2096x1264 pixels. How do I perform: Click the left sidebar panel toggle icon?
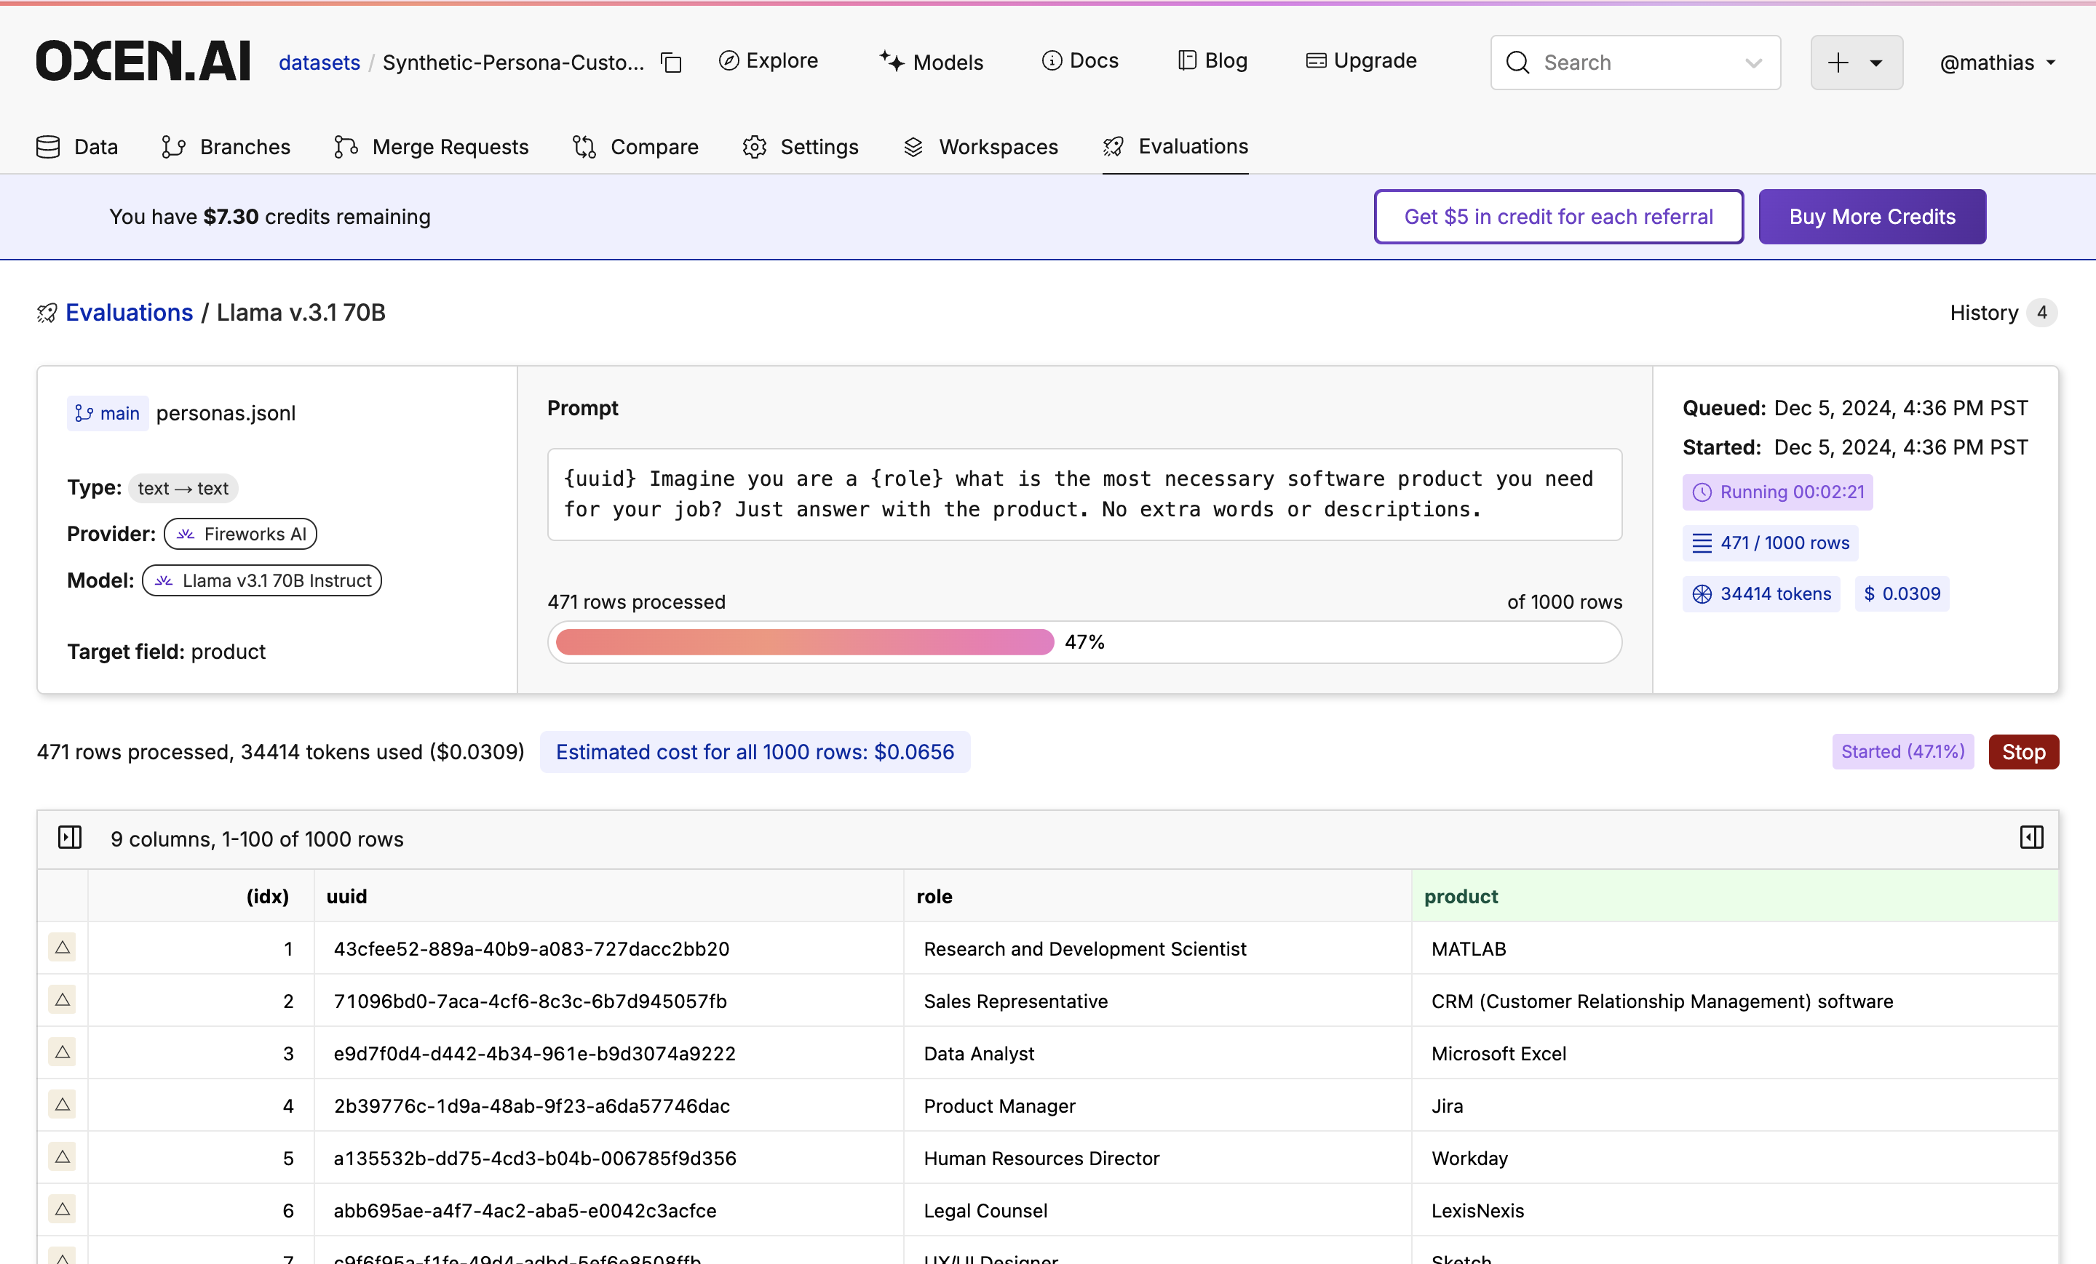point(70,837)
